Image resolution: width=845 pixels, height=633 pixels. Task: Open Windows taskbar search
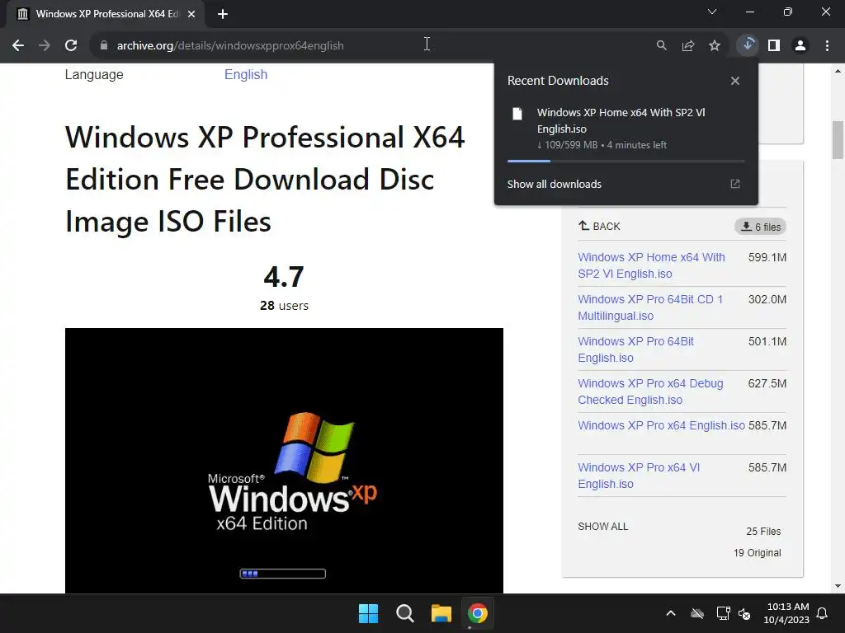(x=404, y=613)
